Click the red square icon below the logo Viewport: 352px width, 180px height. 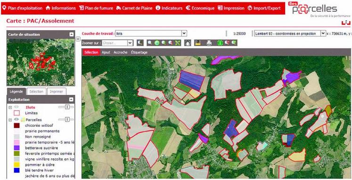(x=346, y=23)
